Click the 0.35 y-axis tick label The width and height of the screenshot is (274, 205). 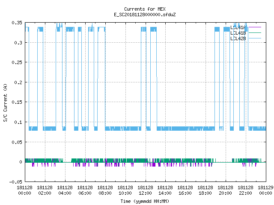(x=17, y=23)
